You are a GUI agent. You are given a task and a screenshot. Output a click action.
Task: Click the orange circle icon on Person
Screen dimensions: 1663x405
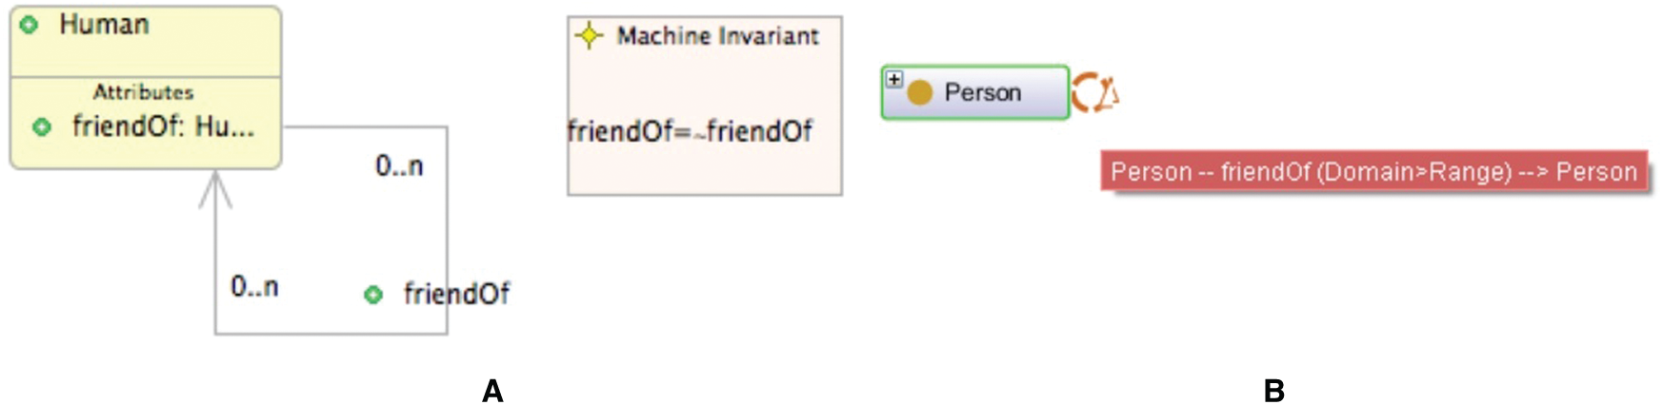click(919, 92)
